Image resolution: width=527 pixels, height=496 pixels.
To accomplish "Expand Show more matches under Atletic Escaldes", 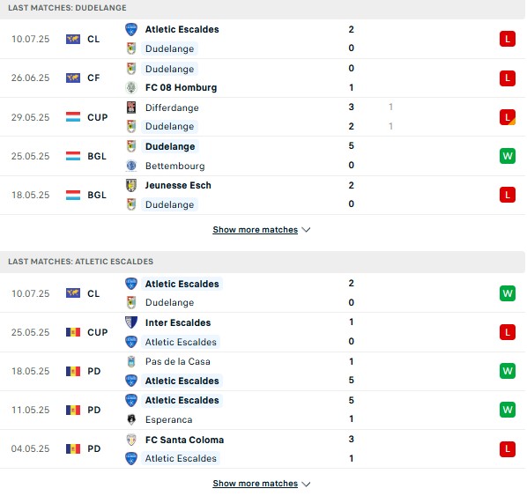I will coord(255,484).
